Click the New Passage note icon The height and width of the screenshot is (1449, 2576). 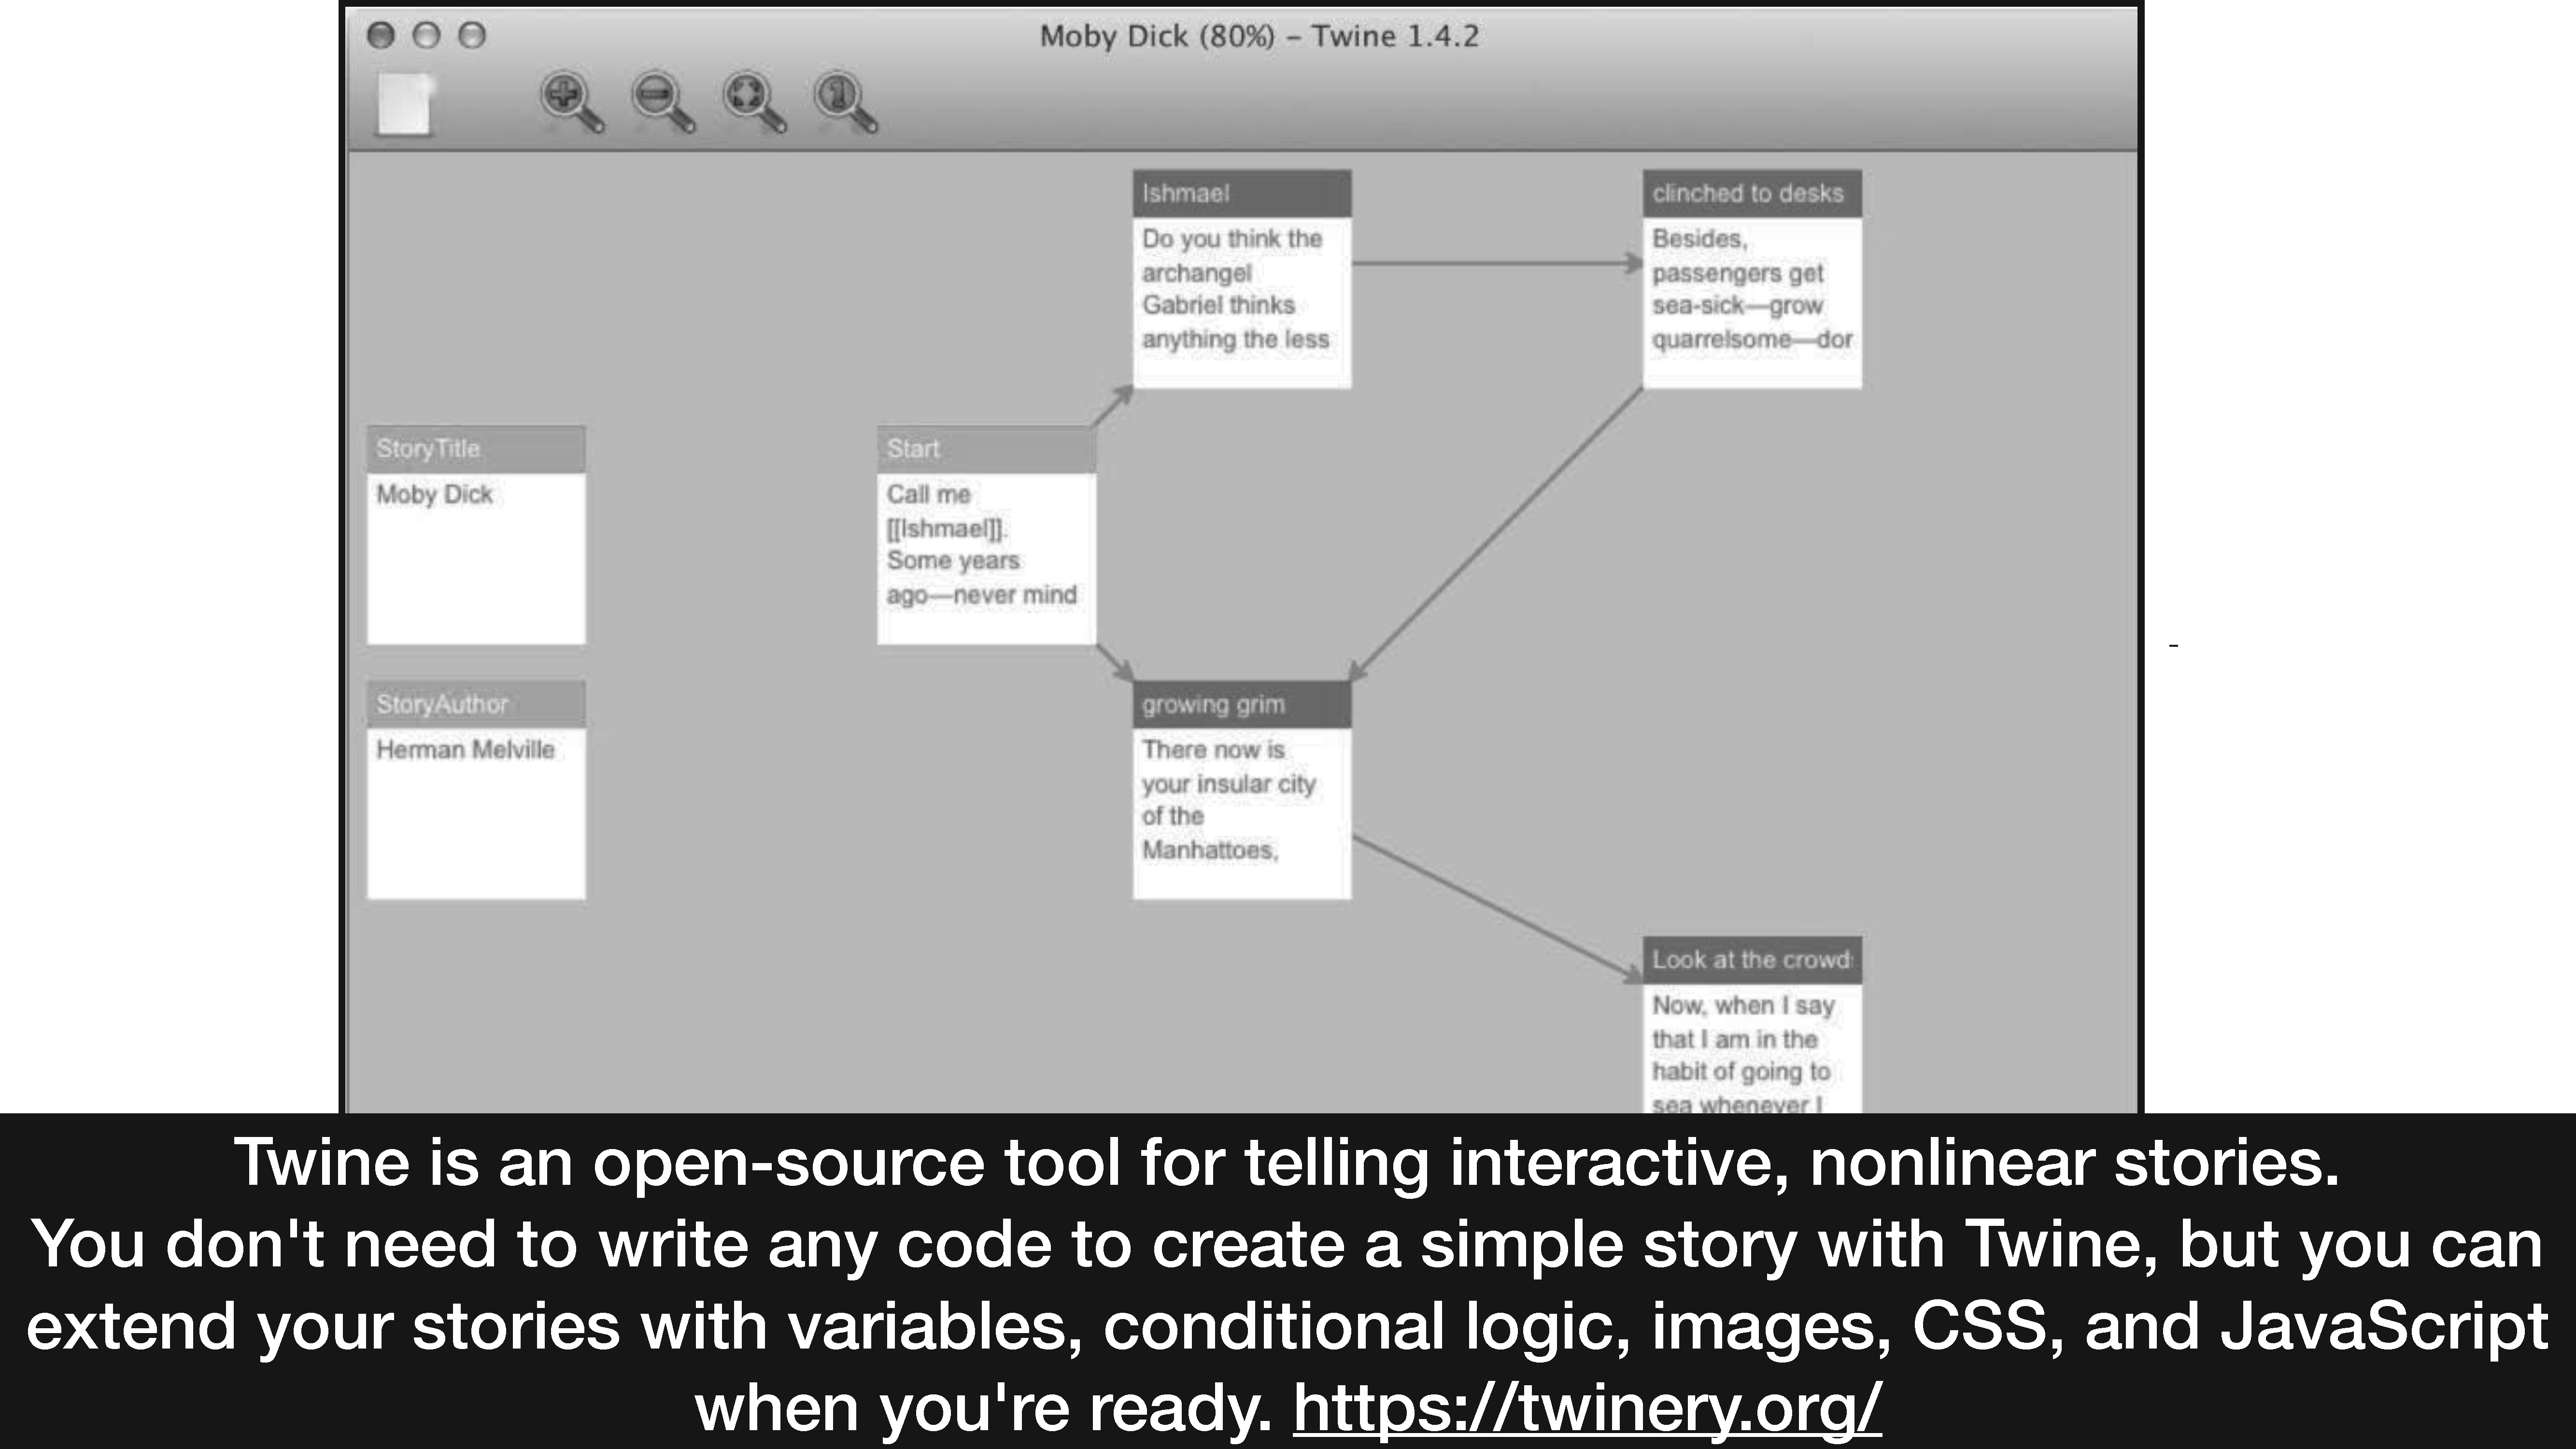point(405,104)
